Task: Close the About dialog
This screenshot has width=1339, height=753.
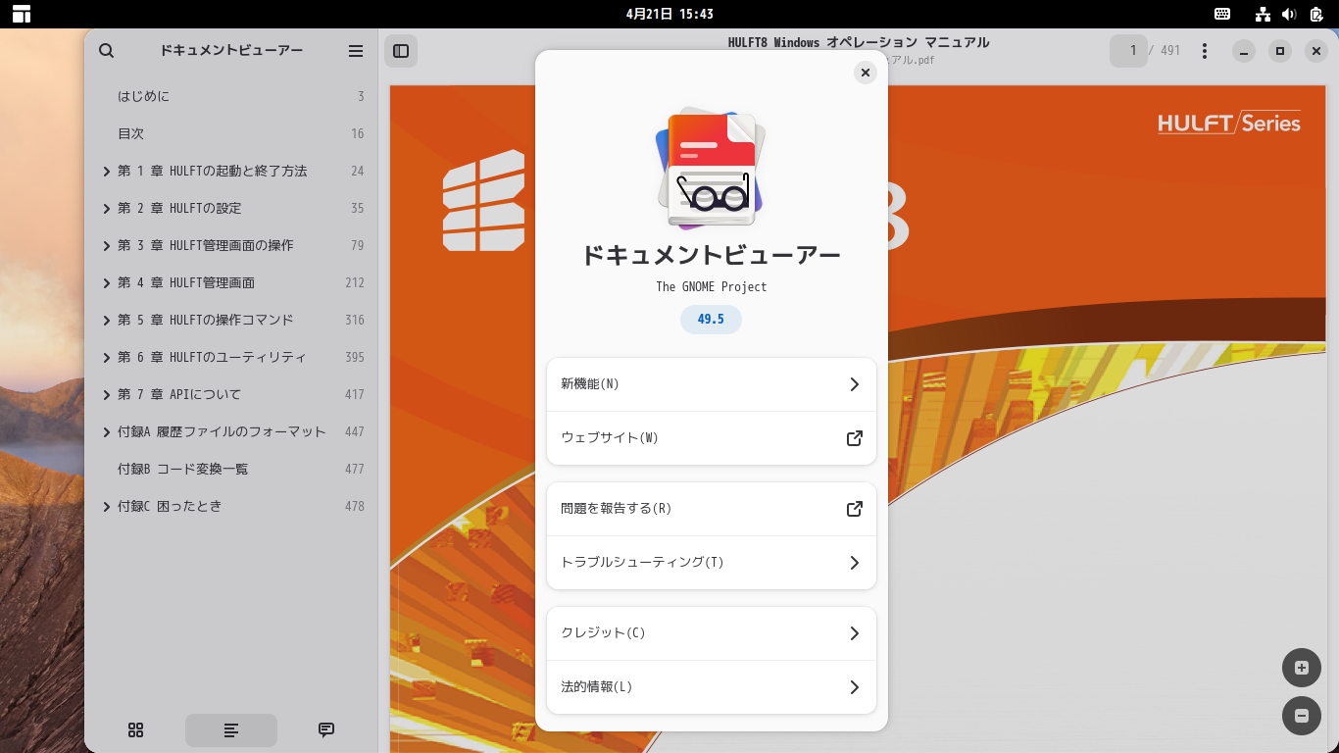Action: (x=865, y=73)
